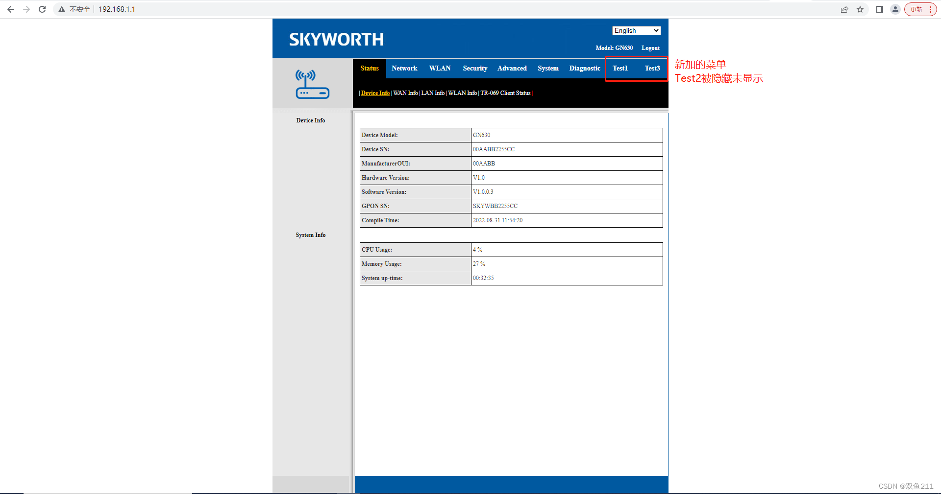Image resolution: width=941 pixels, height=494 pixels.
Task: Open the Diagnostic tab
Action: pyautogui.click(x=585, y=68)
